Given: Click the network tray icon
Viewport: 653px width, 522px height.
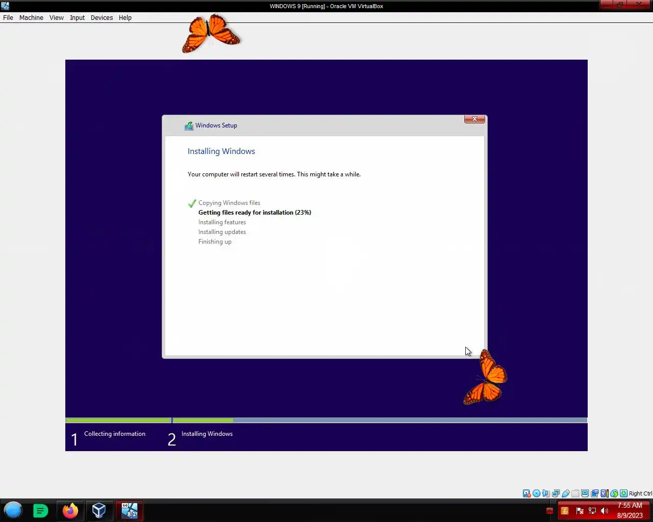Looking at the screenshot, I should [592, 511].
